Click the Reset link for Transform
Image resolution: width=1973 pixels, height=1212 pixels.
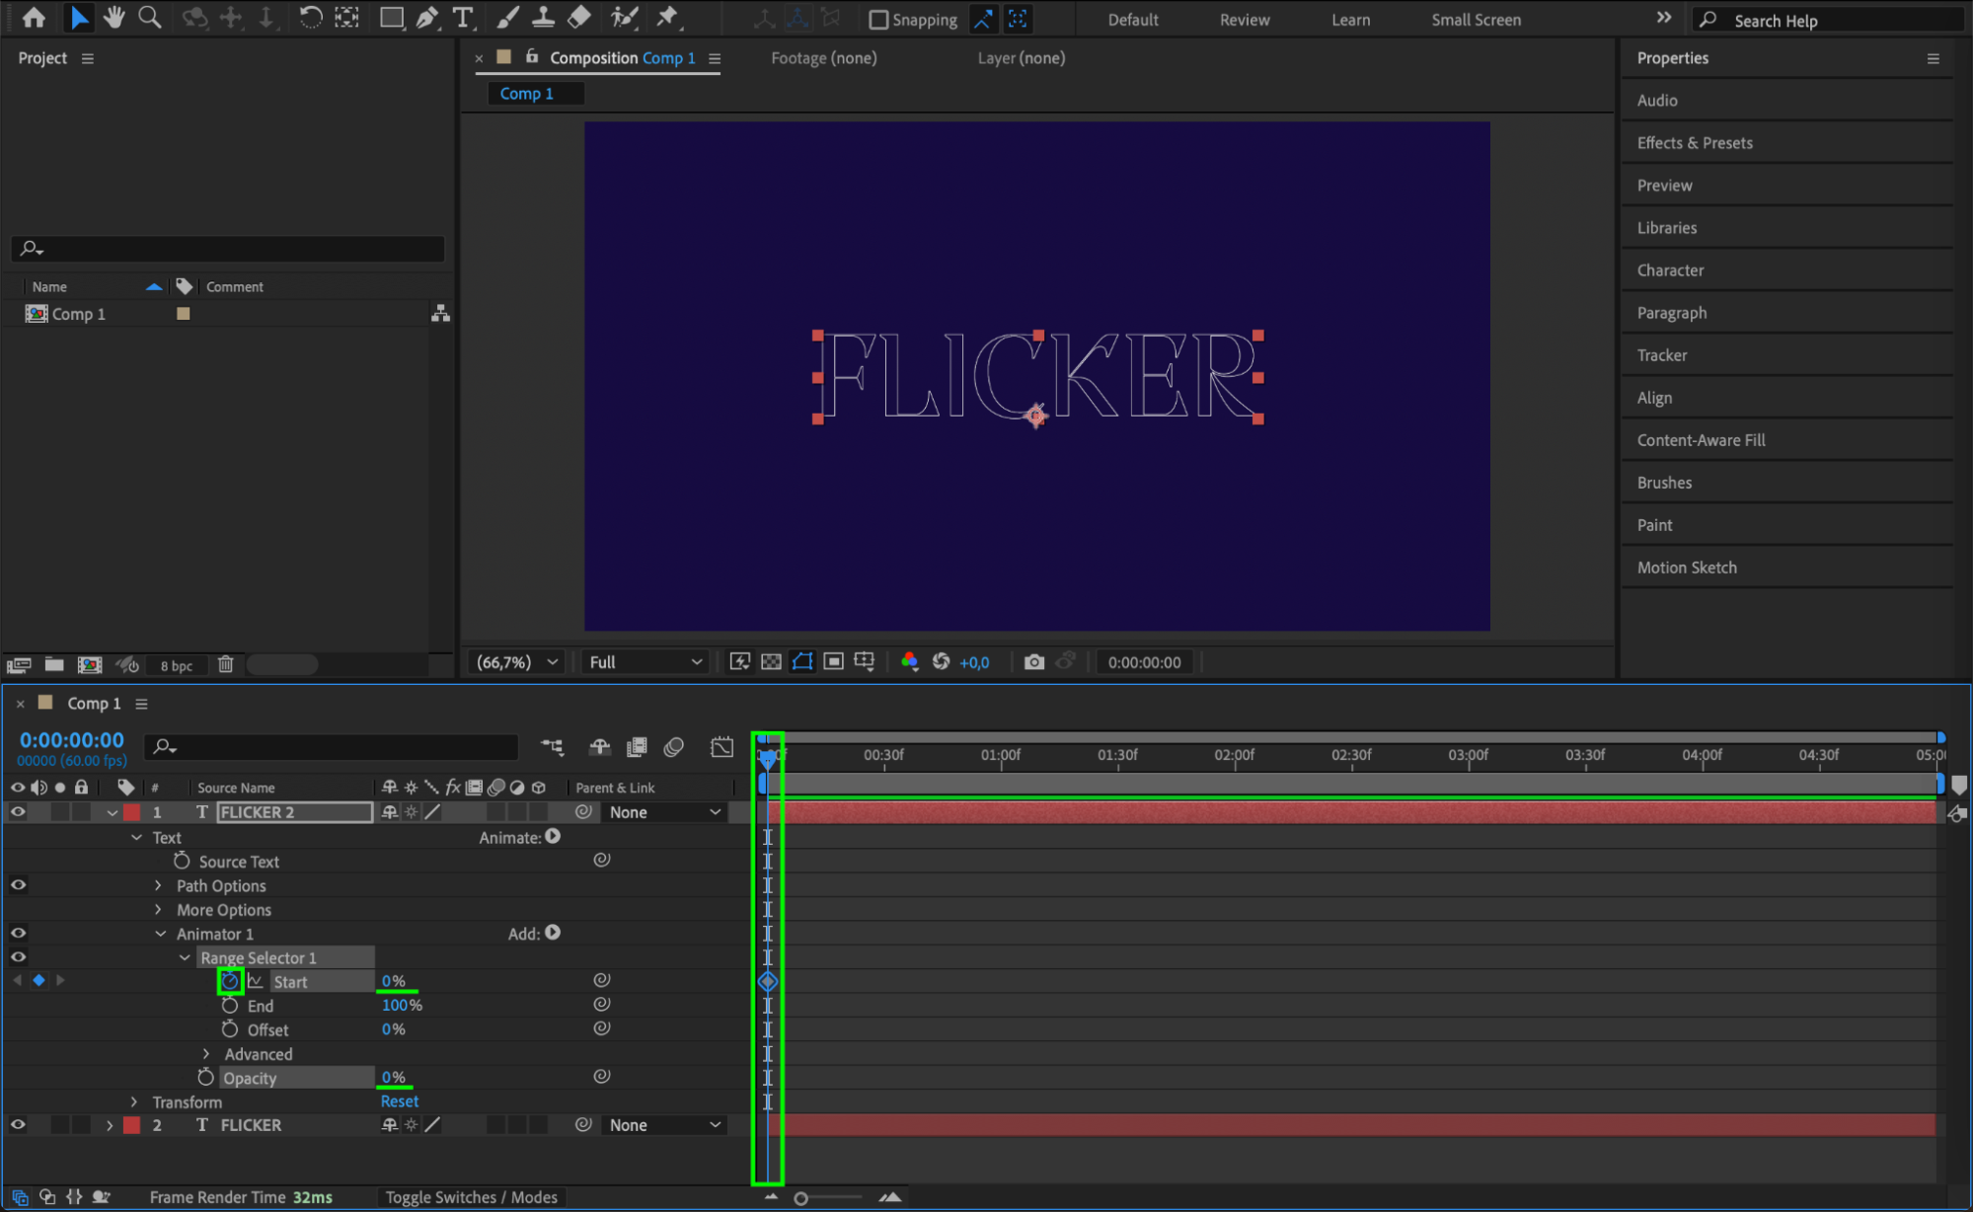(x=399, y=1101)
